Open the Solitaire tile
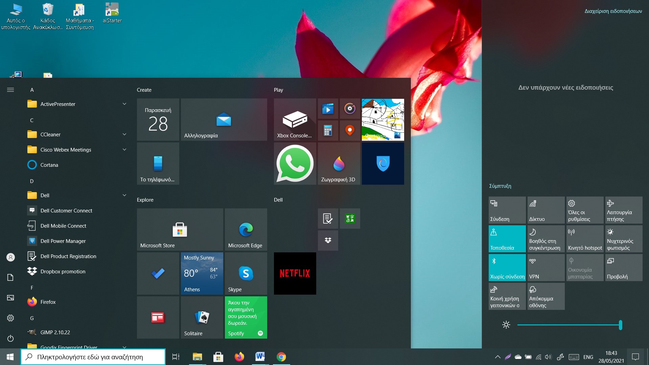Screen dimensions: 649x365 click(x=202, y=317)
